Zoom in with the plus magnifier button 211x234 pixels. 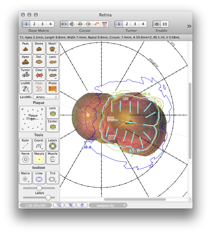click(x=70, y=205)
